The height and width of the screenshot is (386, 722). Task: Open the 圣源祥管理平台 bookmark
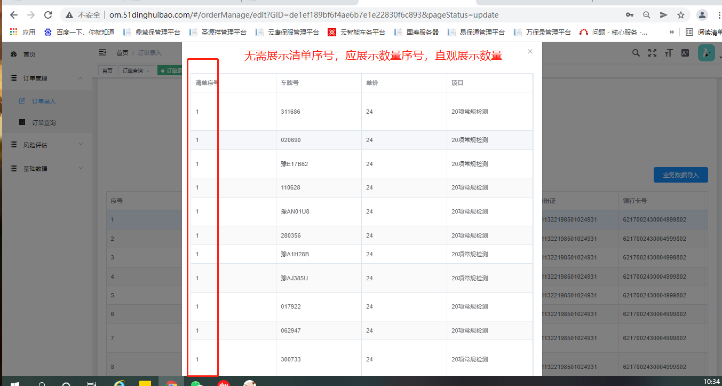(x=218, y=32)
